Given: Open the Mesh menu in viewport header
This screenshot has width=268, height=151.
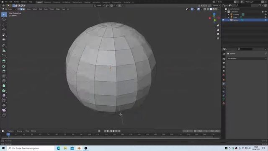Looking at the screenshot, I should [x=46, y=9].
